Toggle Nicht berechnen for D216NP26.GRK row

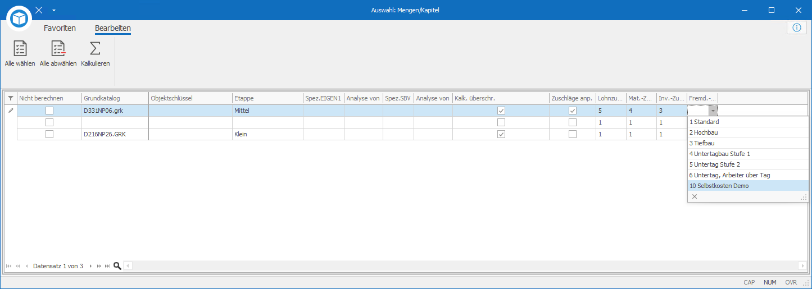coord(49,134)
